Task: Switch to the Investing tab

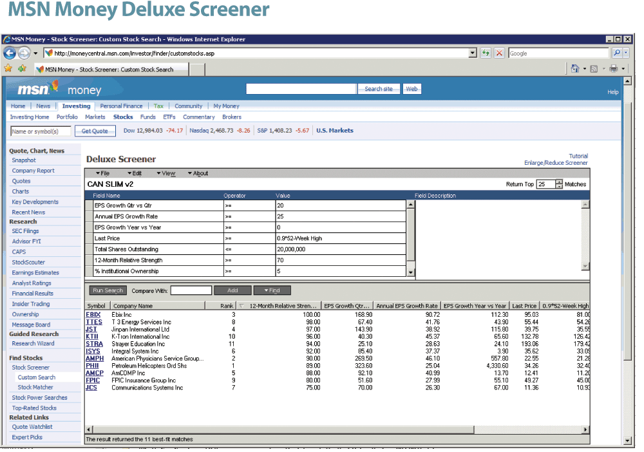Action: [x=76, y=106]
